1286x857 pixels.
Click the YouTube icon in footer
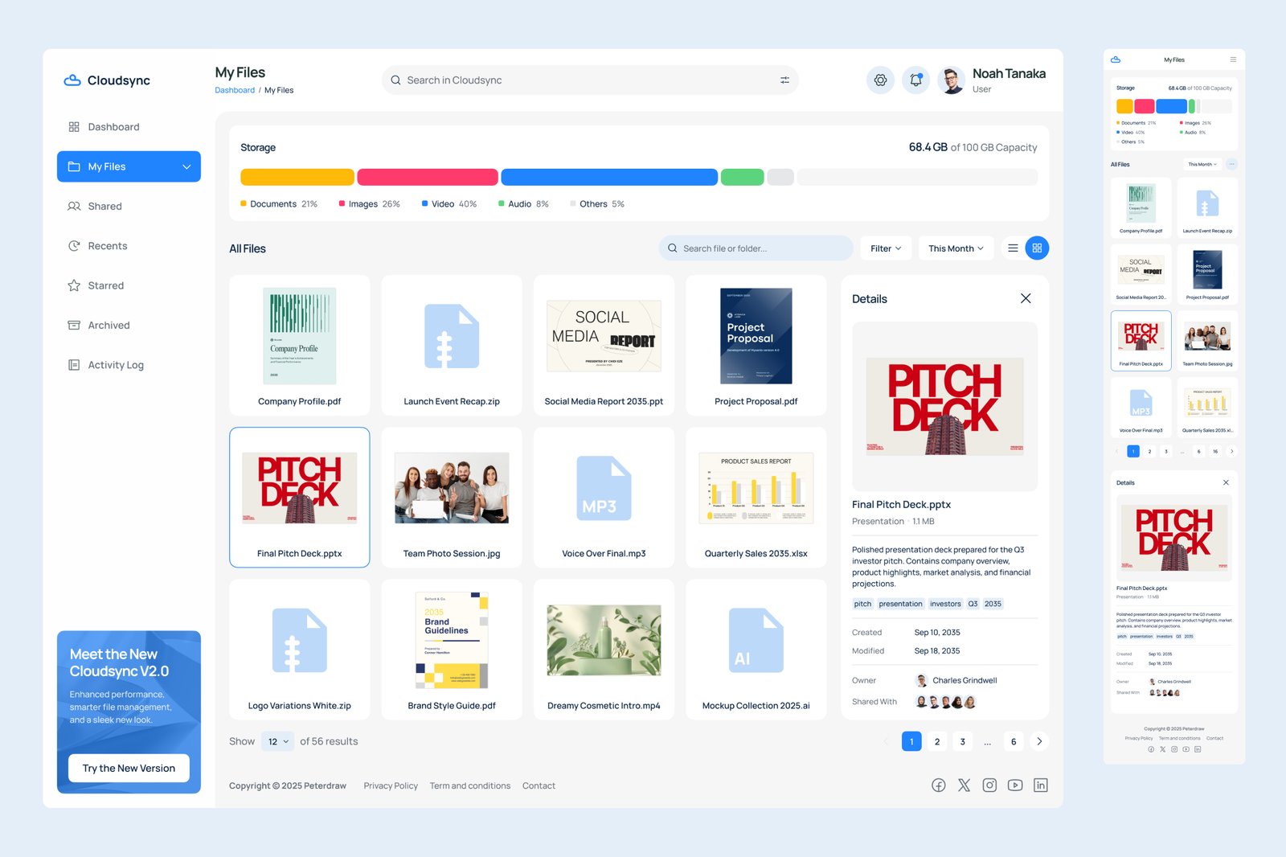[1015, 785]
